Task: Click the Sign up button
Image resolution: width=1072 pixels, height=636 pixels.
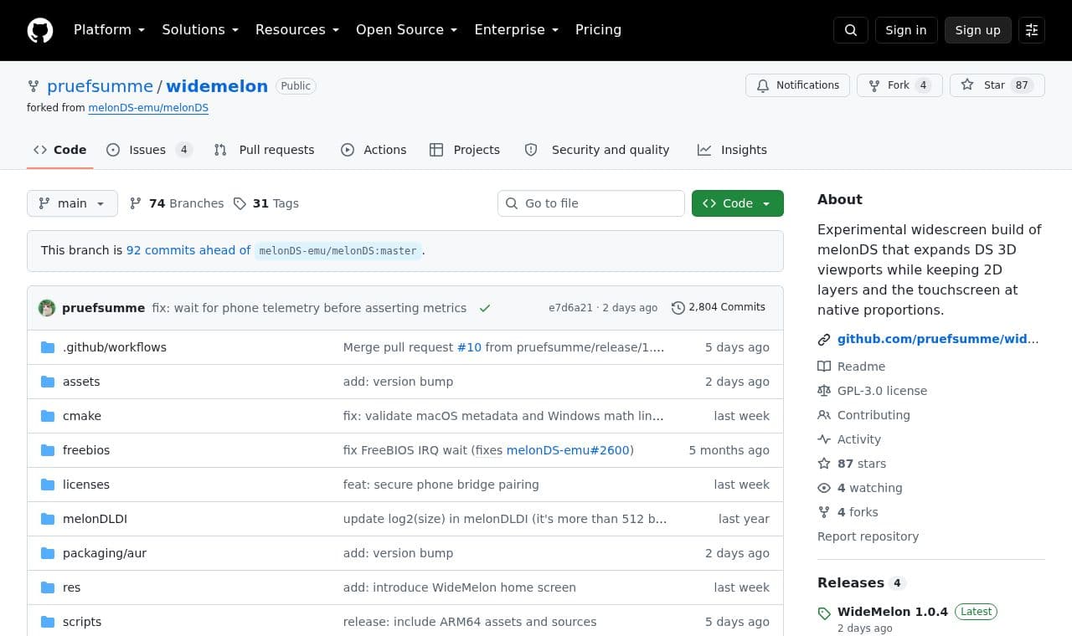Action: point(978,30)
